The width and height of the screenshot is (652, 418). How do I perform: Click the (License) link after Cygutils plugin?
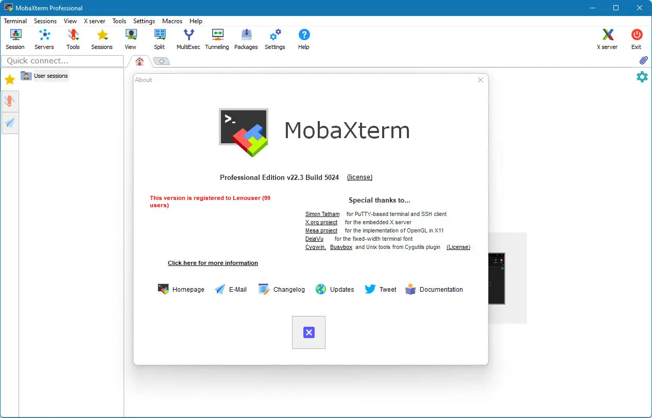click(458, 247)
